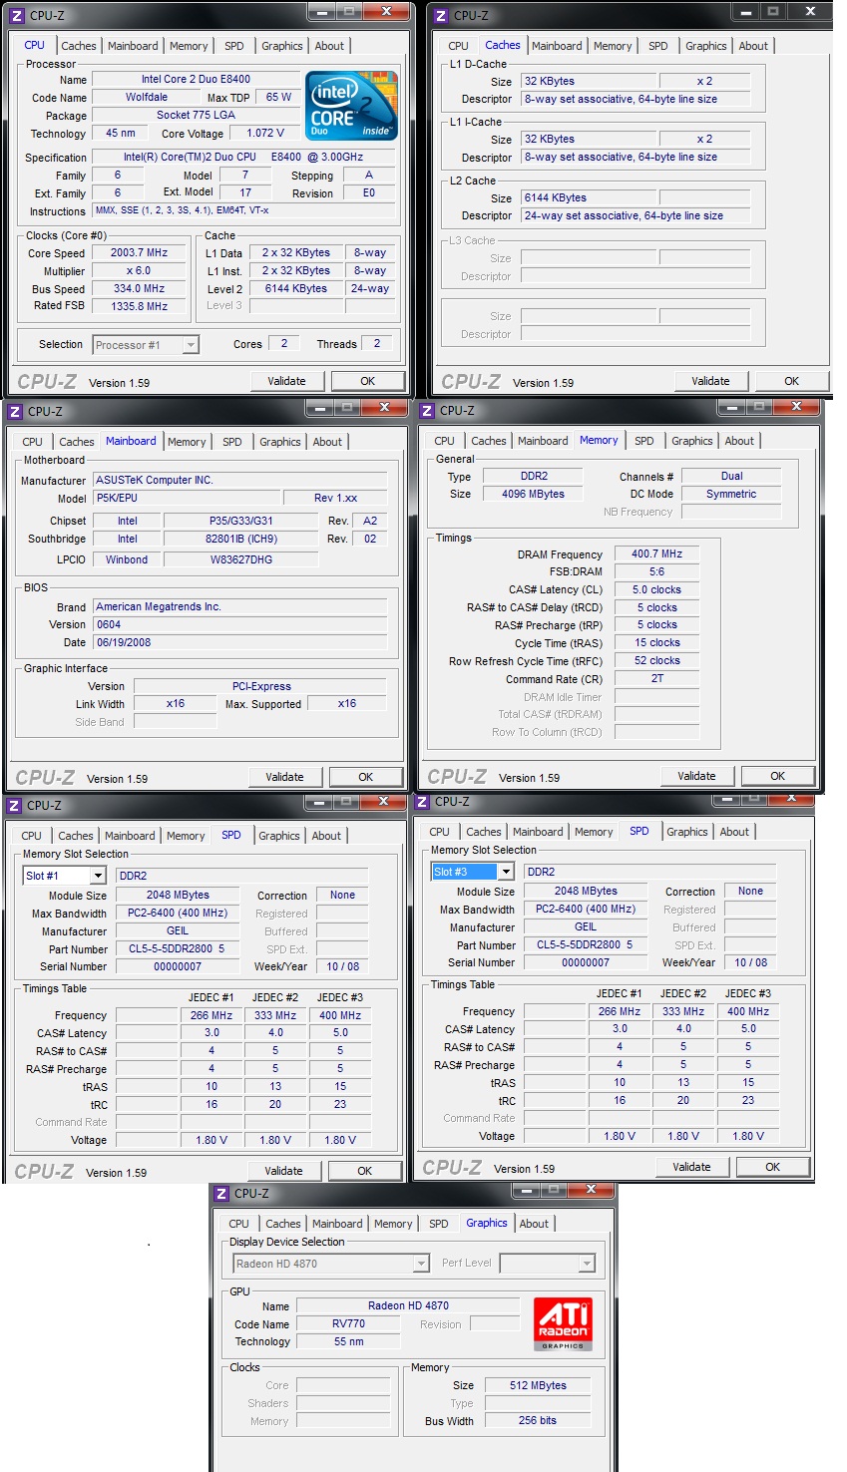Click Validate in the processor window
This screenshot has height=1472, width=847.
tap(286, 381)
